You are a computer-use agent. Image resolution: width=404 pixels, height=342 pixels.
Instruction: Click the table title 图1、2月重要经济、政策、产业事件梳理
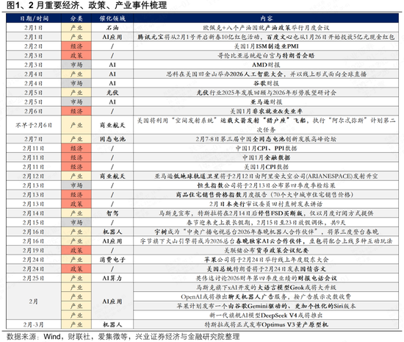pos(87,5)
